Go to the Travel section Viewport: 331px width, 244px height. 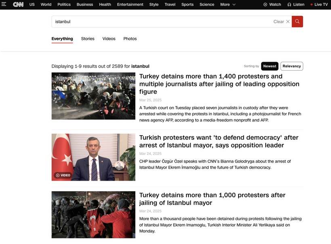tap(170, 4)
